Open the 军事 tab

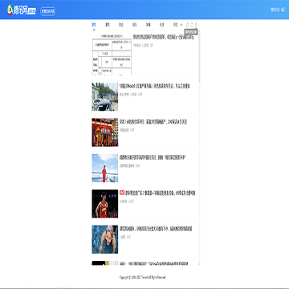[x=149, y=25]
